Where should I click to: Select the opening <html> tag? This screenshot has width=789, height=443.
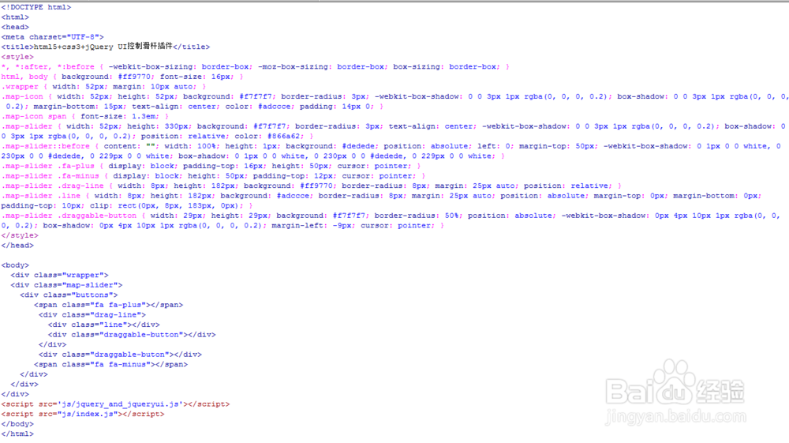click(15, 17)
